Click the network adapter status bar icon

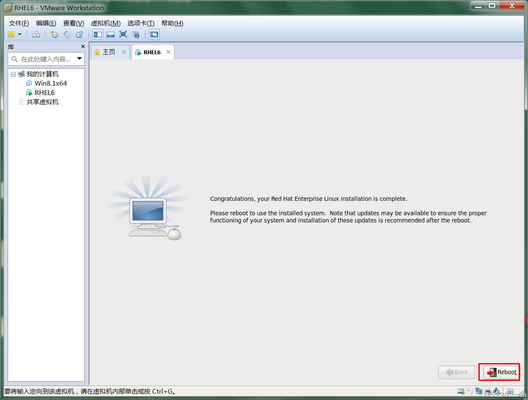click(x=479, y=391)
